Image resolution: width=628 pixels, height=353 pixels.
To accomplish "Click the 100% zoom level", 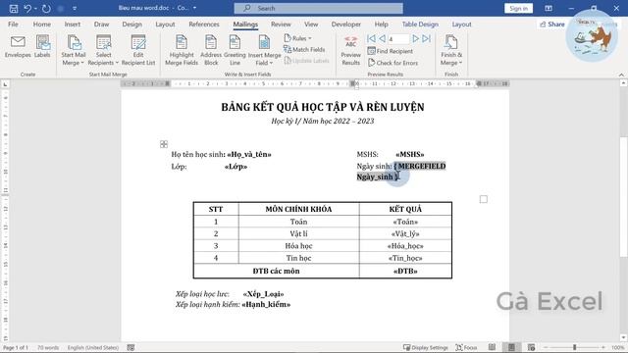I will click(x=618, y=347).
